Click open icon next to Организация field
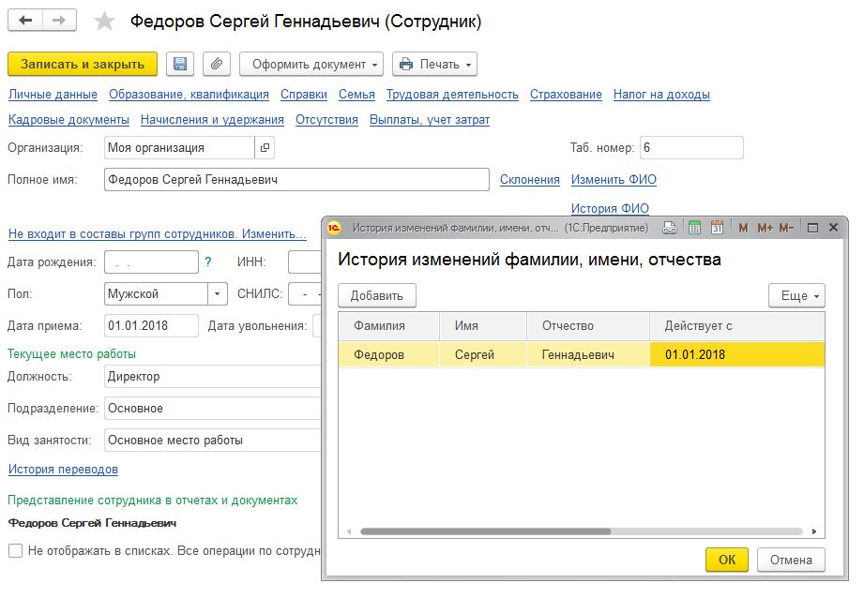The height and width of the screenshot is (613, 864). pos(265,148)
